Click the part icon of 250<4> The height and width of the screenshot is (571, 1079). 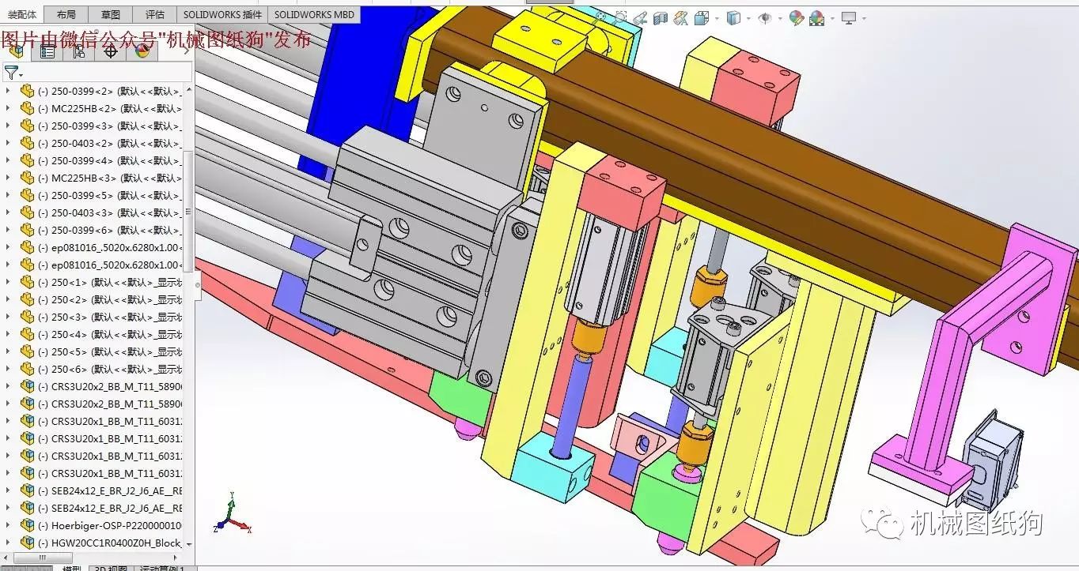28,334
